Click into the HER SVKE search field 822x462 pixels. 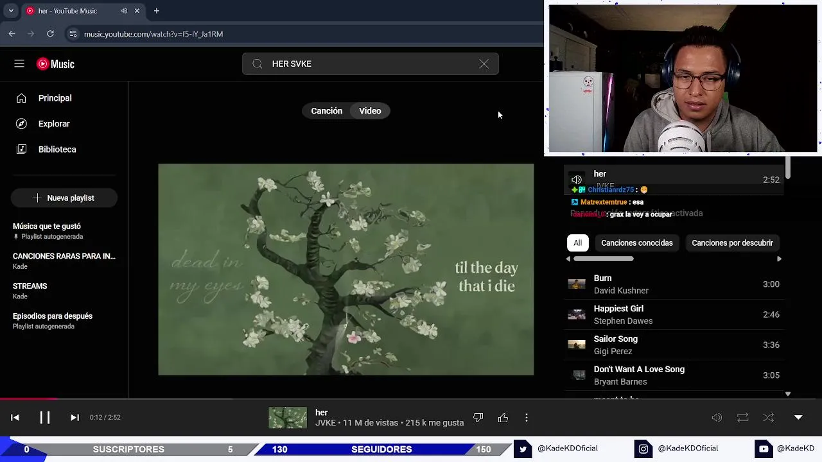click(x=370, y=64)
